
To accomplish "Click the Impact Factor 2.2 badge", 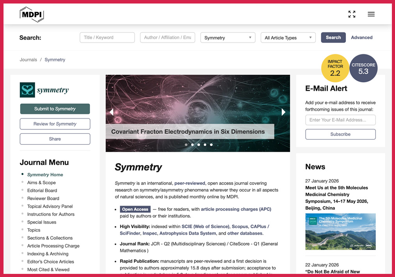I will pos(335,68).
